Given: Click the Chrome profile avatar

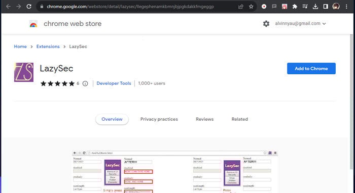Looking at the screenshot, I should coord(336,6).
